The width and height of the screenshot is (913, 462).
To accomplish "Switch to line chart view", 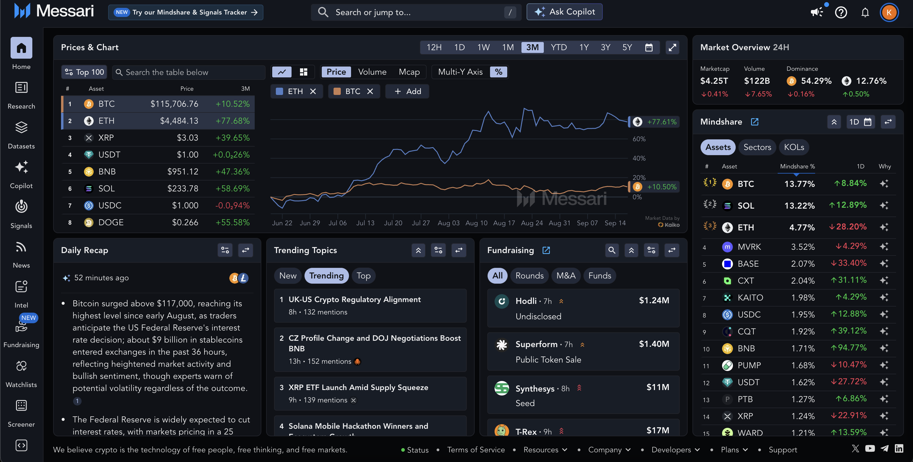I will pos(282,72).
